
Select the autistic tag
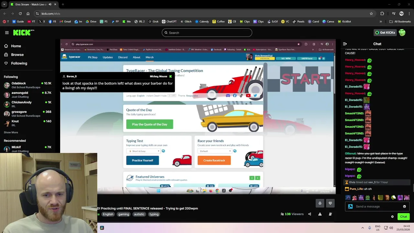[139, 214]
